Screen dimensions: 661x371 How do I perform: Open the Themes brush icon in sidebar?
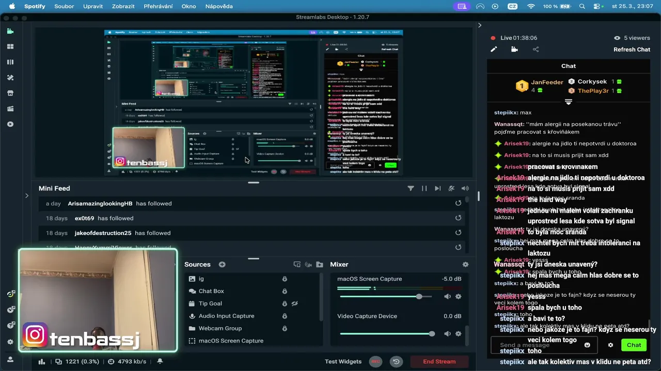coord(10,77)
